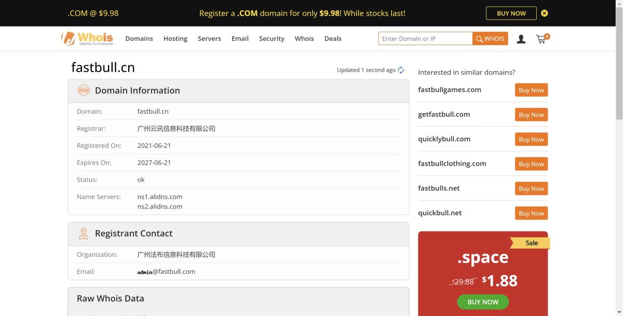
Task: Open the Domains menu
Action: tap(139, 38)
